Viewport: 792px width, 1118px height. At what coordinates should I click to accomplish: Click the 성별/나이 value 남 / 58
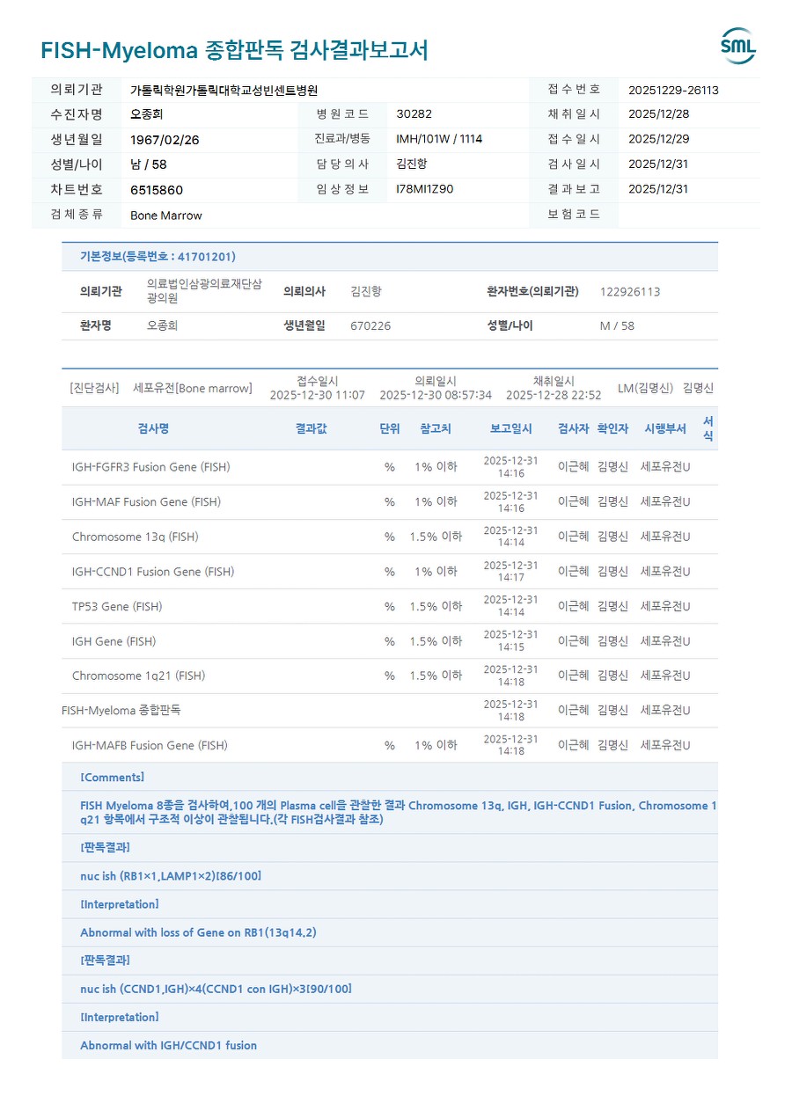148,164
